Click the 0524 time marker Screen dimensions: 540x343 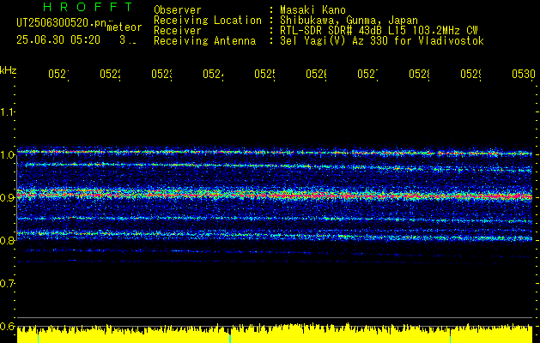pyautogui.click(x=213, y=74)
